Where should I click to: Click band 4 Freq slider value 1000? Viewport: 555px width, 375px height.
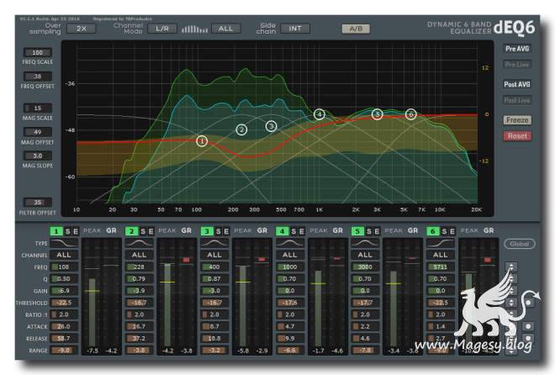click(x=290, y=267)
